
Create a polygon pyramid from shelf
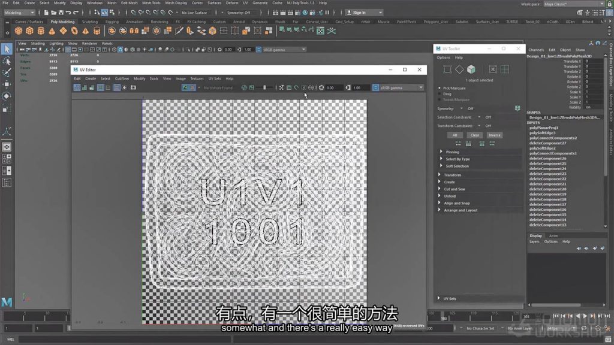[85, 31]
